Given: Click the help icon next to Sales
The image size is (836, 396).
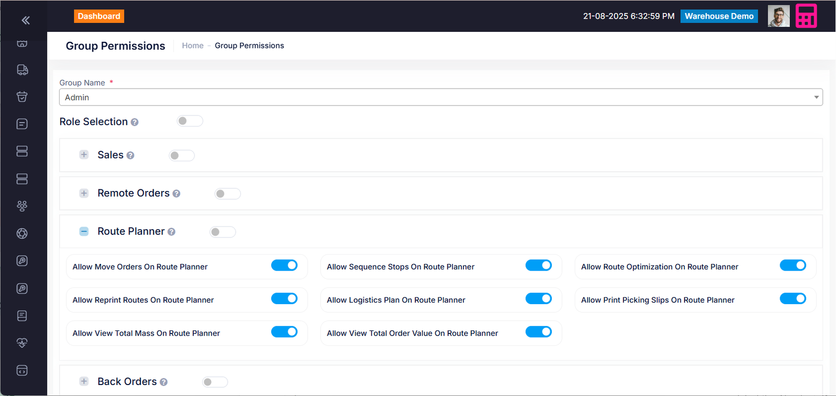Looking at the screenshot, I should (131, 155).
